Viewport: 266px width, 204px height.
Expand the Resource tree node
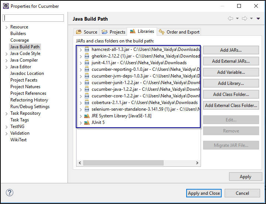click(6, 27)
